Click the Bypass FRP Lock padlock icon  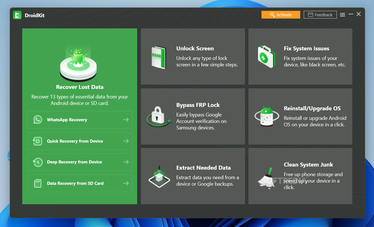coord(159,116)
